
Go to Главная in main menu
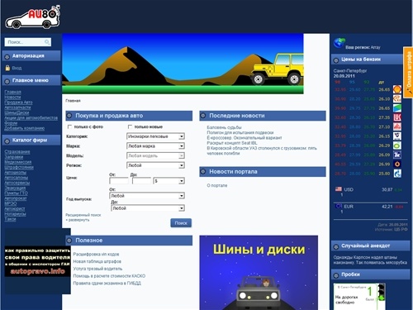coord(12,92)
